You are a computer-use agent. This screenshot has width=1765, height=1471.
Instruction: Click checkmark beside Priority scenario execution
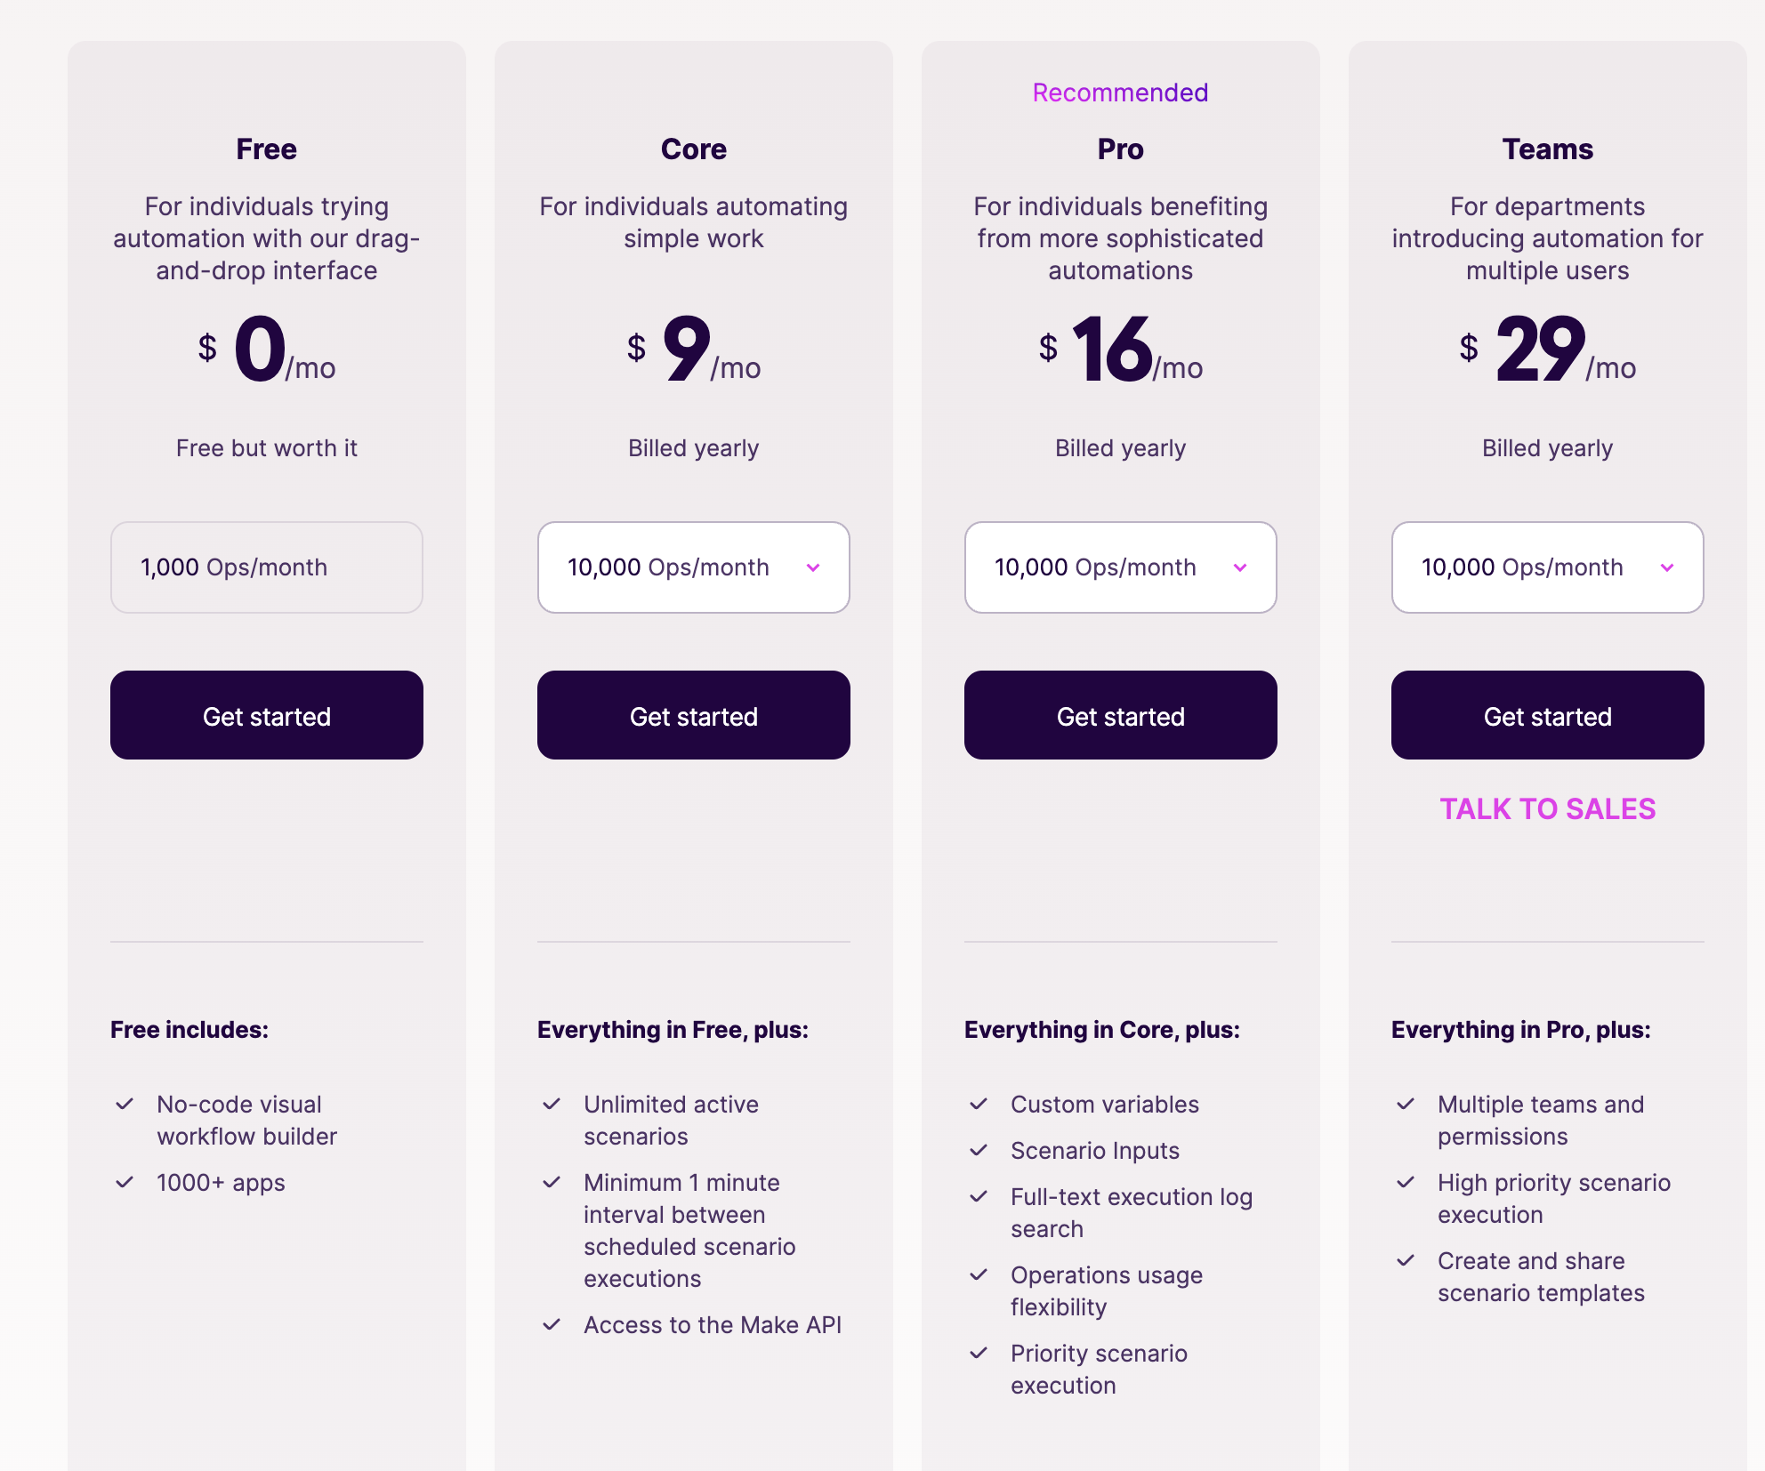coord(979,1354)
